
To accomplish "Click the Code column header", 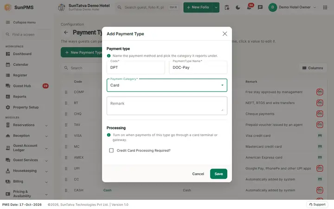I will (x=78, y=81).
